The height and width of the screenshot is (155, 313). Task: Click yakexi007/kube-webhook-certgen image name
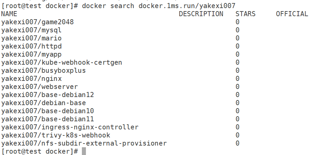pos(61,63)
